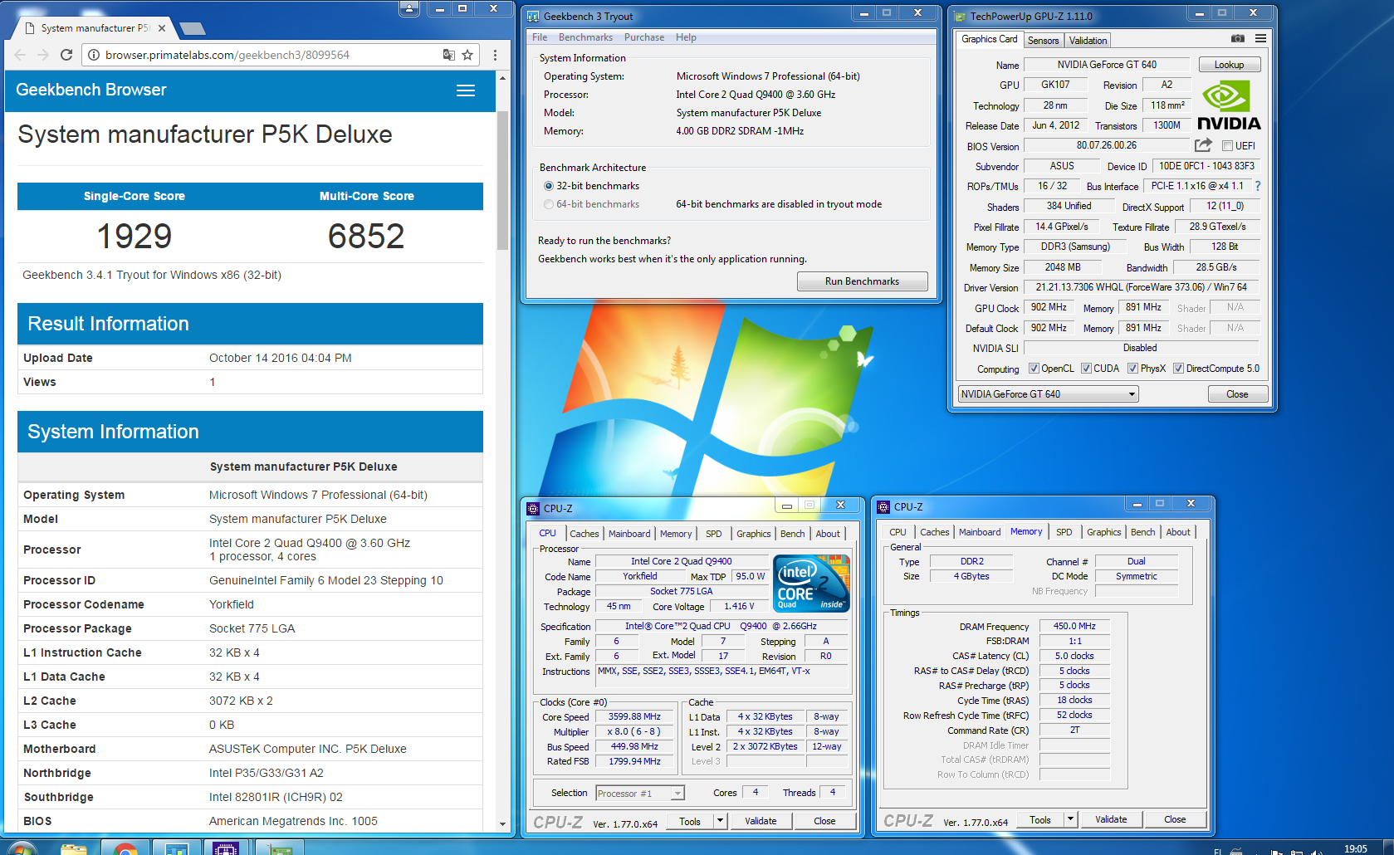The image size is (1394, 855).
Task: Click the Chrome page vertical scrollbar thumb
Action: coord(502,179)
